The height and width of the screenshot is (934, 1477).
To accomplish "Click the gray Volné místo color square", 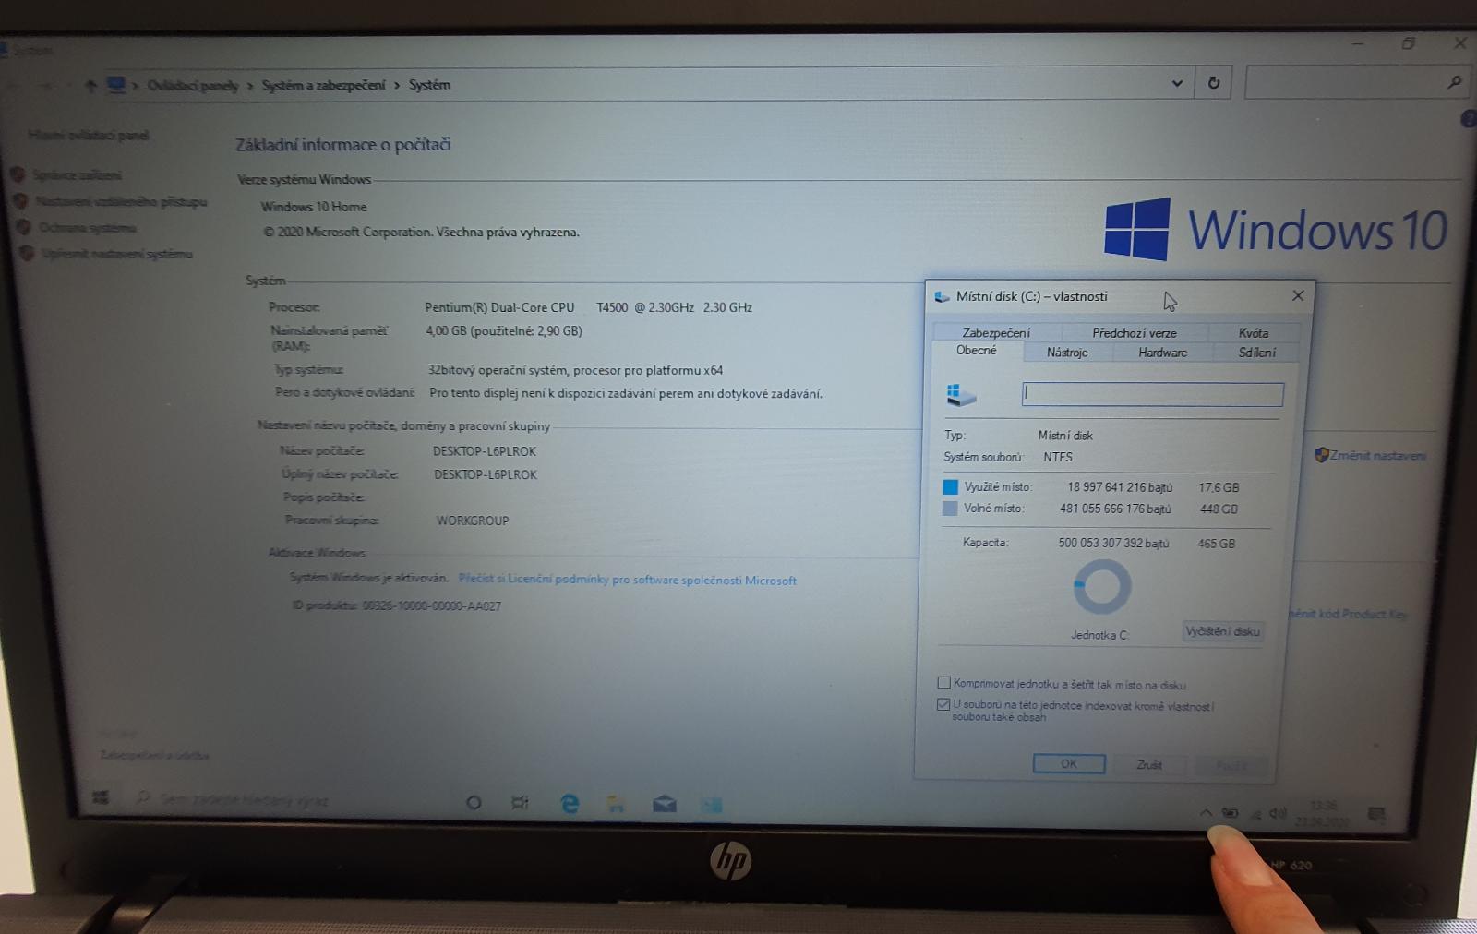I will click(x=950, y=508).
